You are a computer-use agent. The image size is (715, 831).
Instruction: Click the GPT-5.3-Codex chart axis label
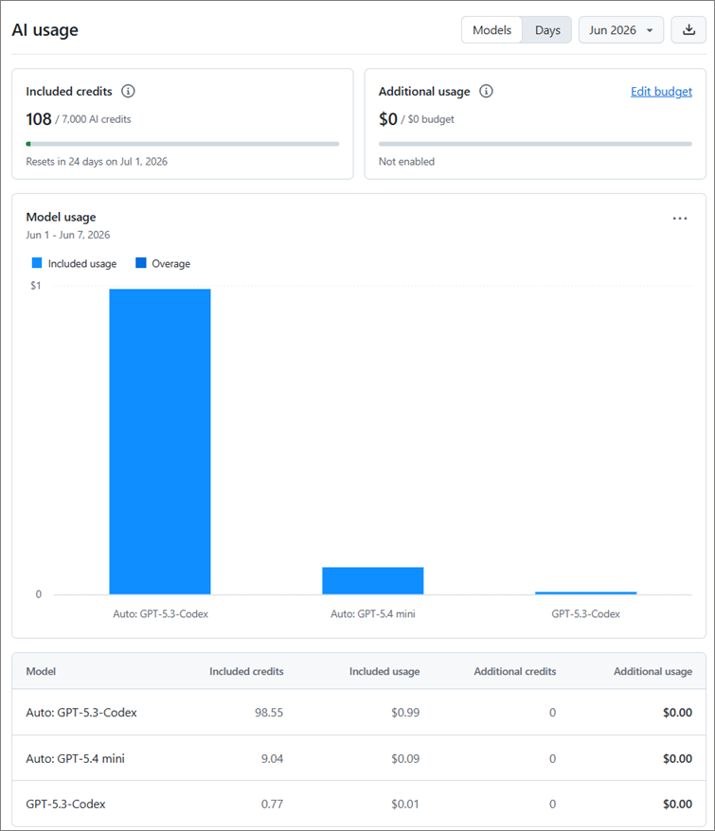tap(585, 613)
